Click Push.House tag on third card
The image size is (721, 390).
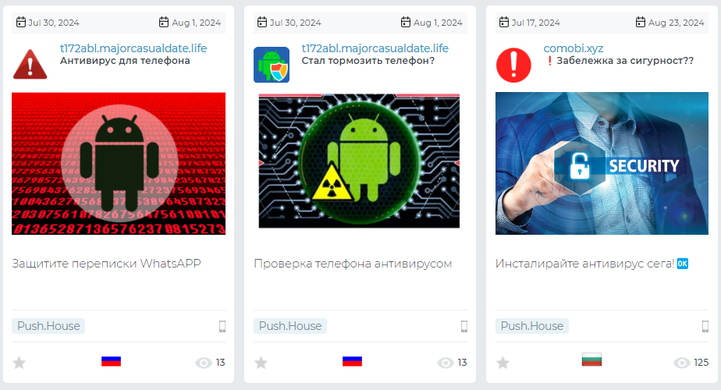pyautogui.click(x=532, y=326)
